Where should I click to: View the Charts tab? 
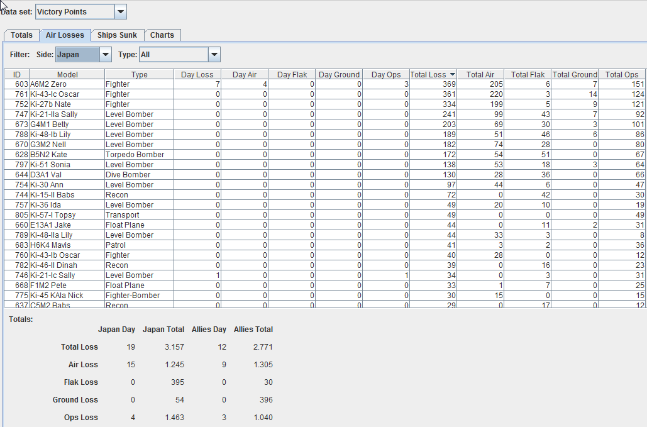click(x=162, y=35)
